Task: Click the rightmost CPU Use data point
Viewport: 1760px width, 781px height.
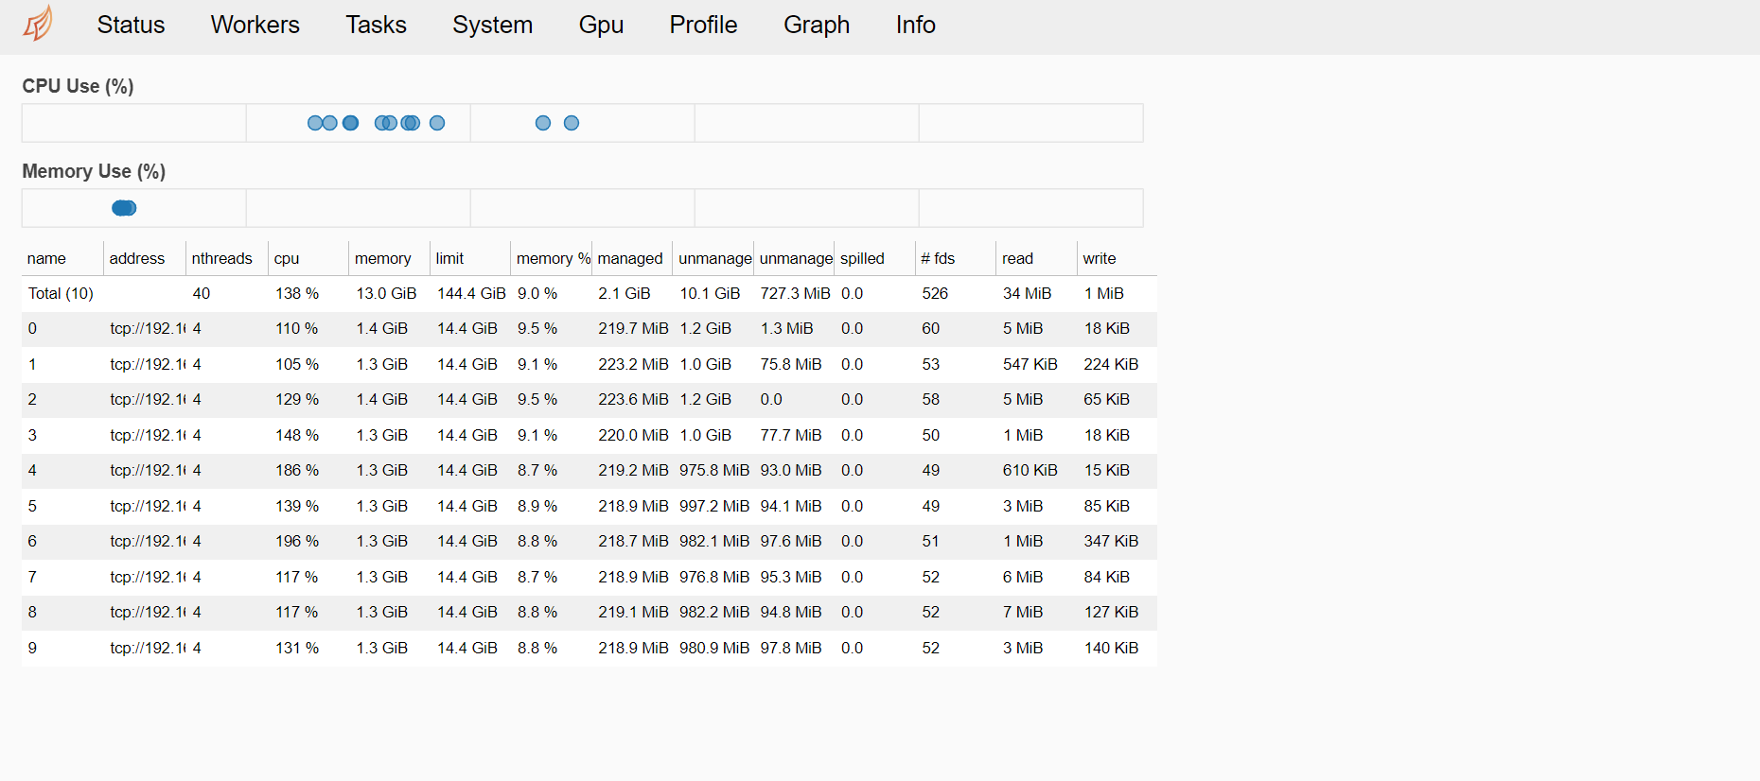Action: 571,123
